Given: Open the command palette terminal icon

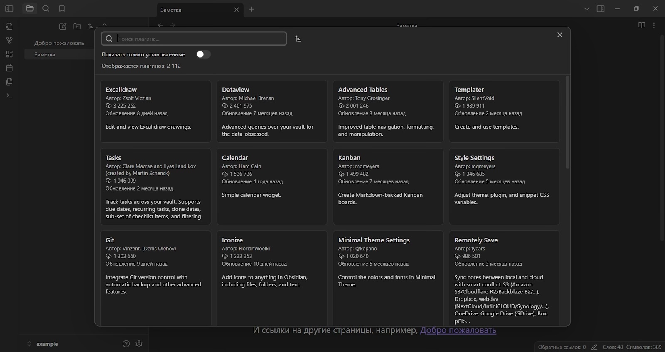Looking at the screenshot, I should 10,95.
